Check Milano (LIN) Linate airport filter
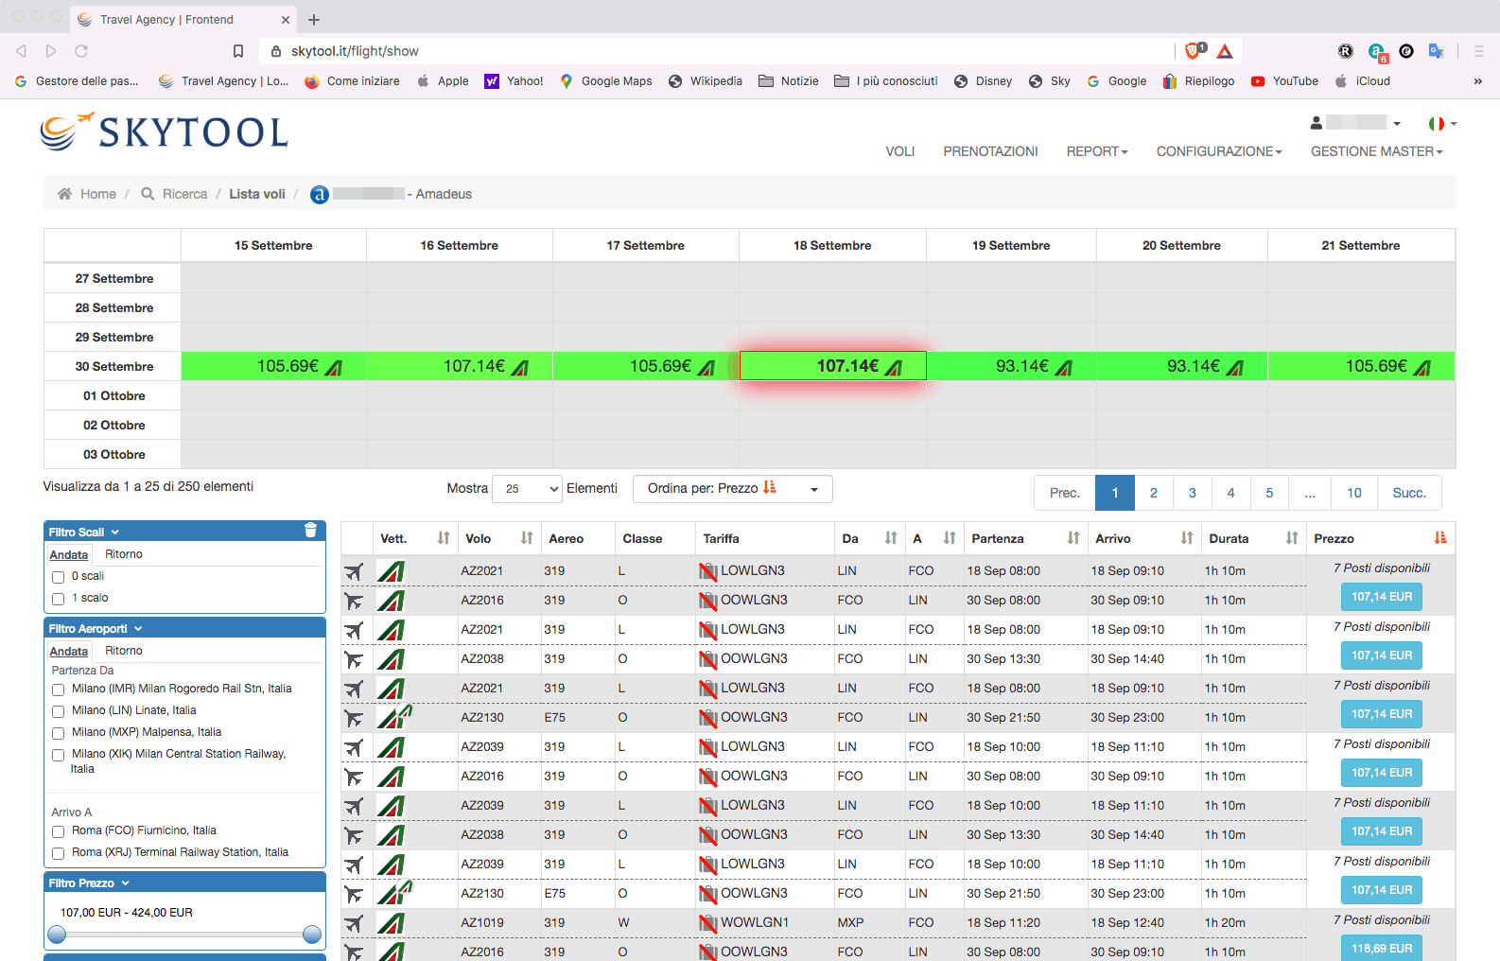This screenshot has height=961, width=1500. (59, 711)
